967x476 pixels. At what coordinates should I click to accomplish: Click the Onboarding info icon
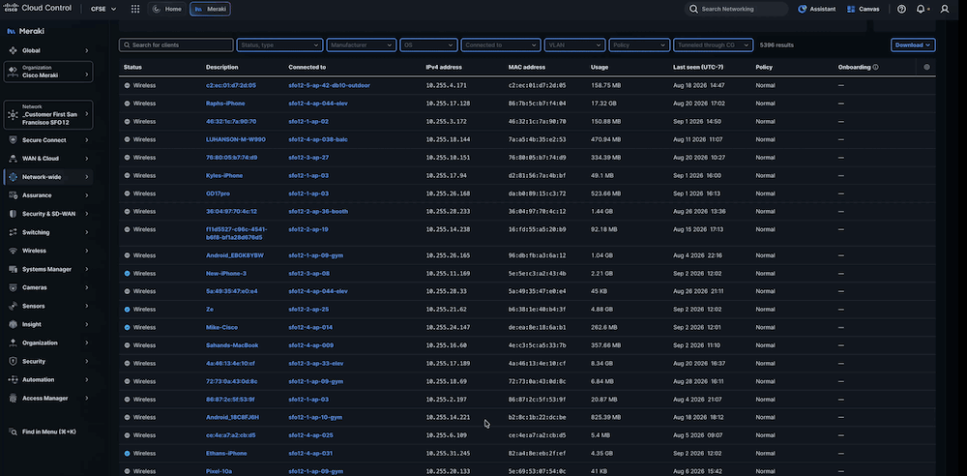click(x=876, y=68)
